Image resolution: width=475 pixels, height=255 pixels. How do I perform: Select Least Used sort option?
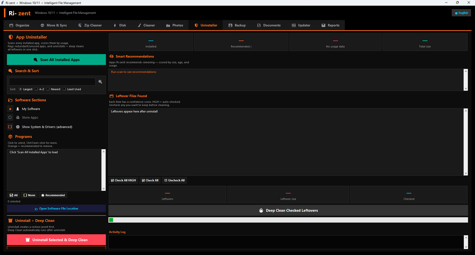coord(72,89)
